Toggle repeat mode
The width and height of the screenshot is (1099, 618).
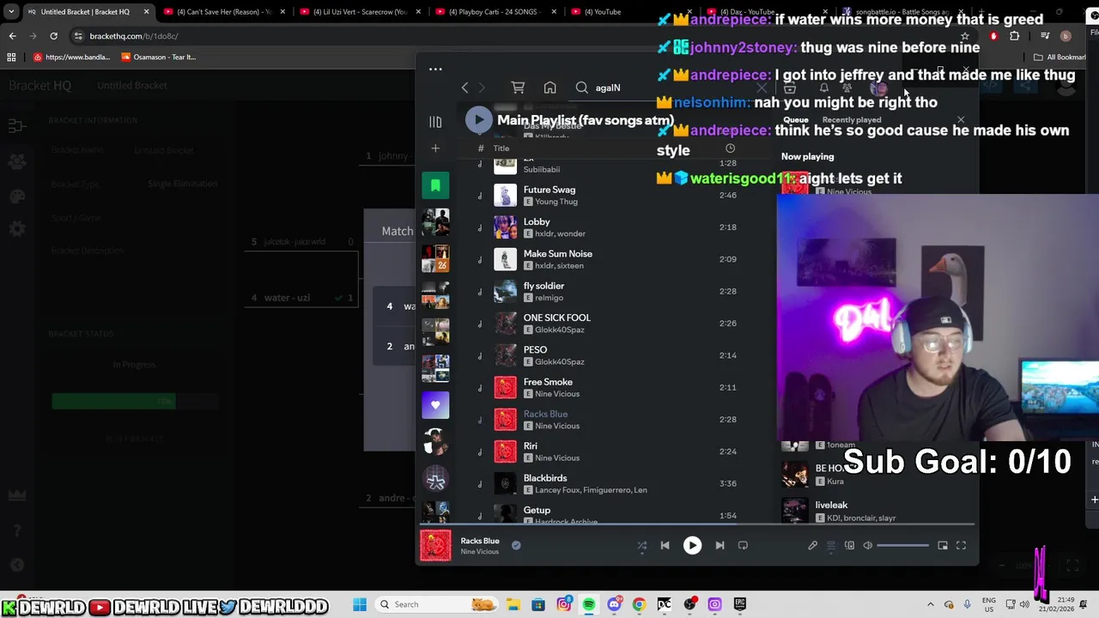743,545
